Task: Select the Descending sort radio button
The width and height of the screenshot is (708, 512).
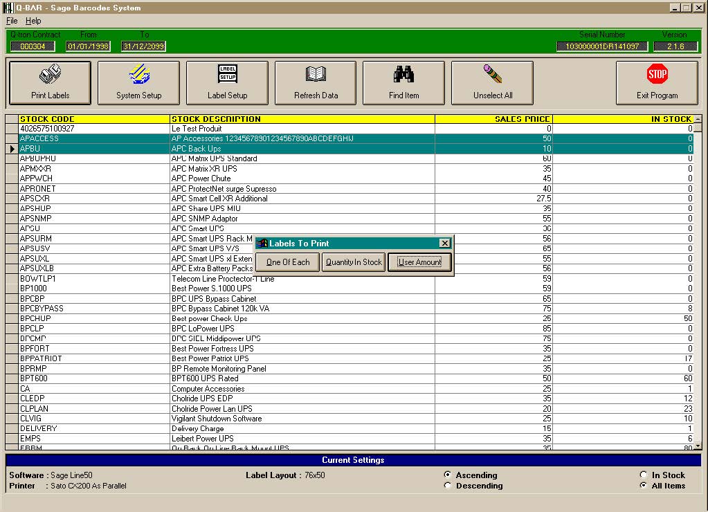Action: pyautogui.click(x=448, y=485)
